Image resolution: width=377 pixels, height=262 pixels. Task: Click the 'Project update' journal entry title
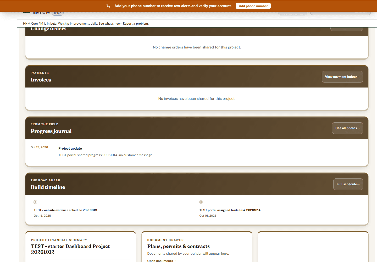(x=70, y=148)
